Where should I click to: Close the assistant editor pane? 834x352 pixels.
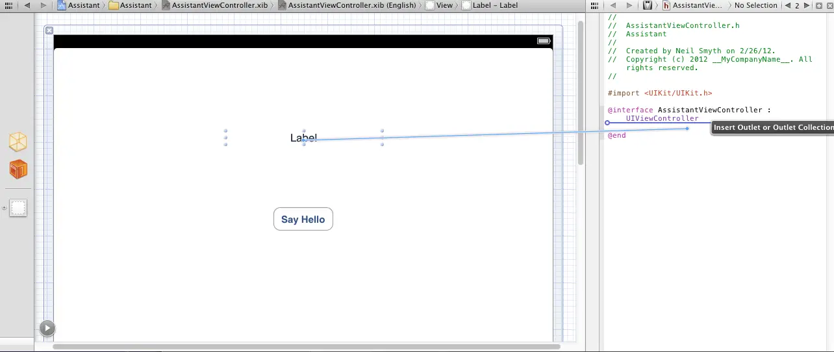829,5
